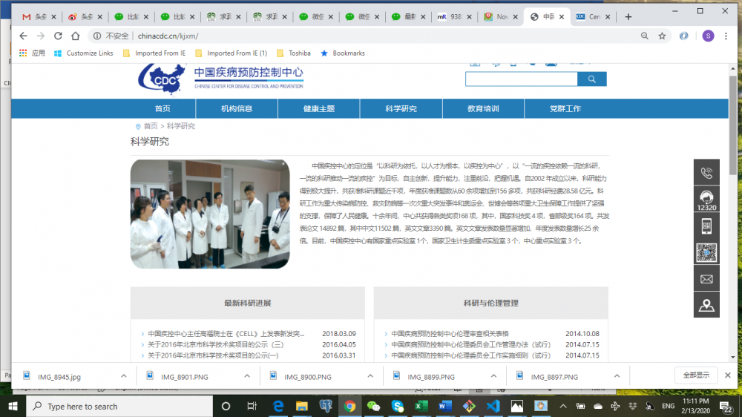The image size is (742, 417).
Task: Click the magnifier search button on CDC site
Action: pos(591,79)
